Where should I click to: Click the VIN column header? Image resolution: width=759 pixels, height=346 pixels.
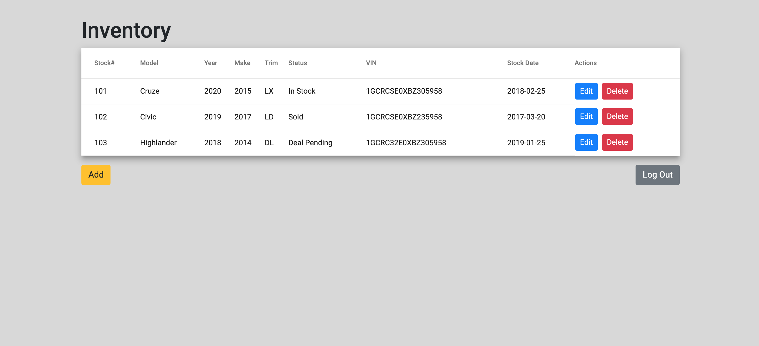pos(371,63)
